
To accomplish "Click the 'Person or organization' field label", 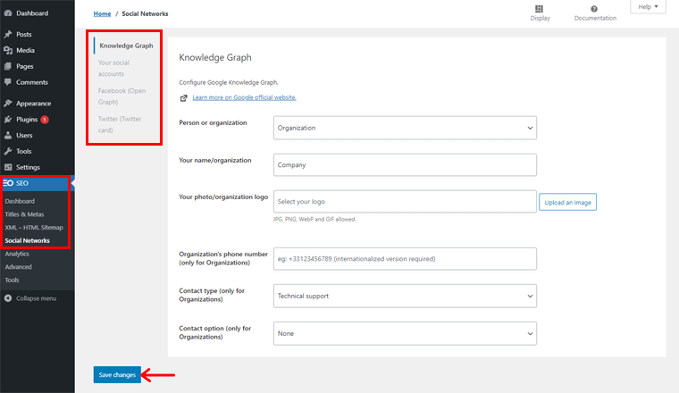I will click(213, 122).
